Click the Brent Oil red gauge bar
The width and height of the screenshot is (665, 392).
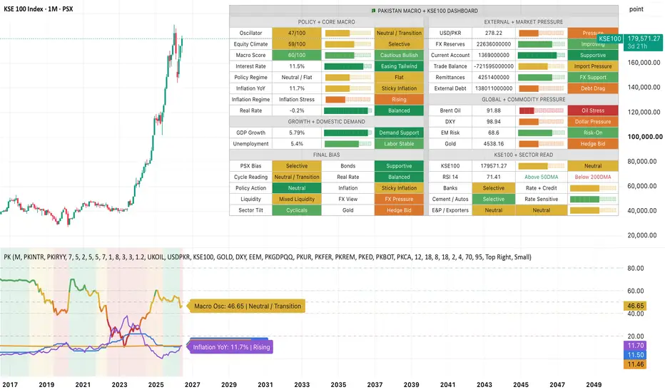pyautogui.click(x=542, y=110)
